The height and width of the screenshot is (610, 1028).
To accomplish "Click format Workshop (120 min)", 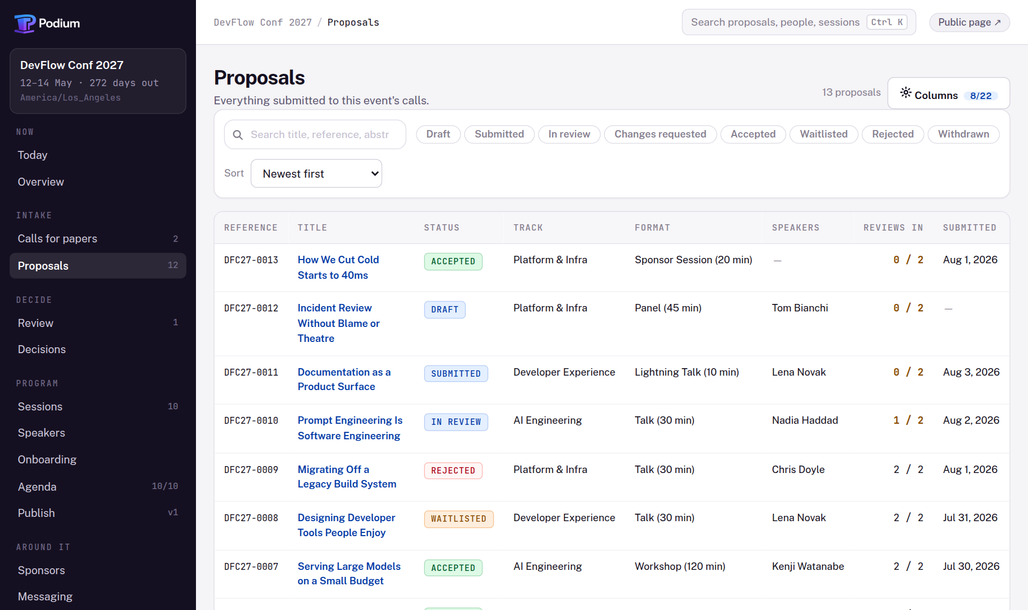I will tap(680, 567).
